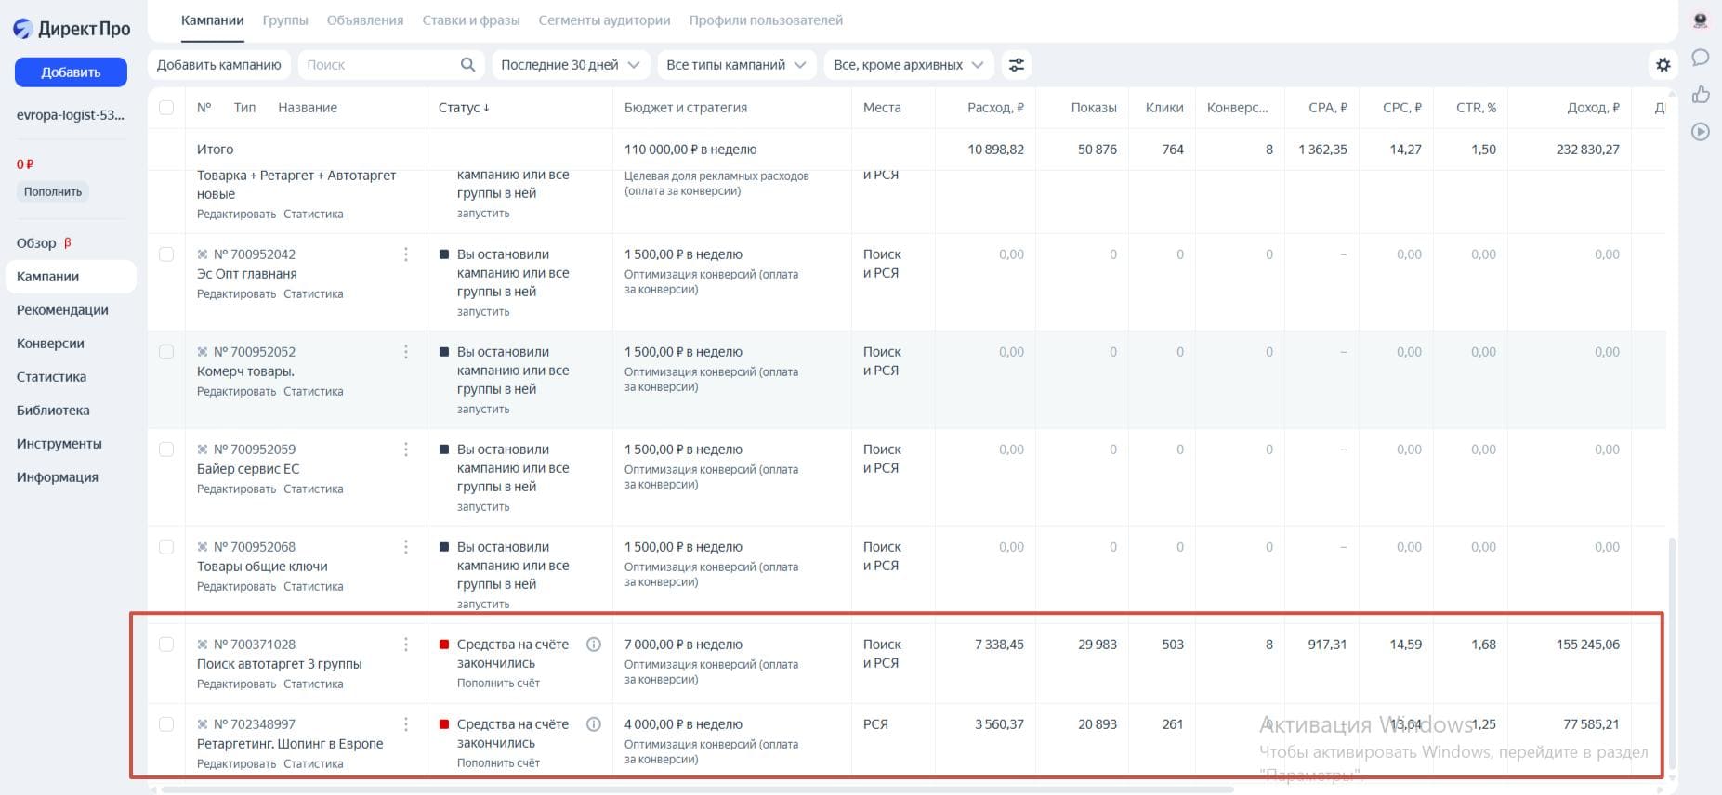Select checkbox for Поиск автотаргет 3 группы
The image size is (1722, 795).
pos(166,645)
